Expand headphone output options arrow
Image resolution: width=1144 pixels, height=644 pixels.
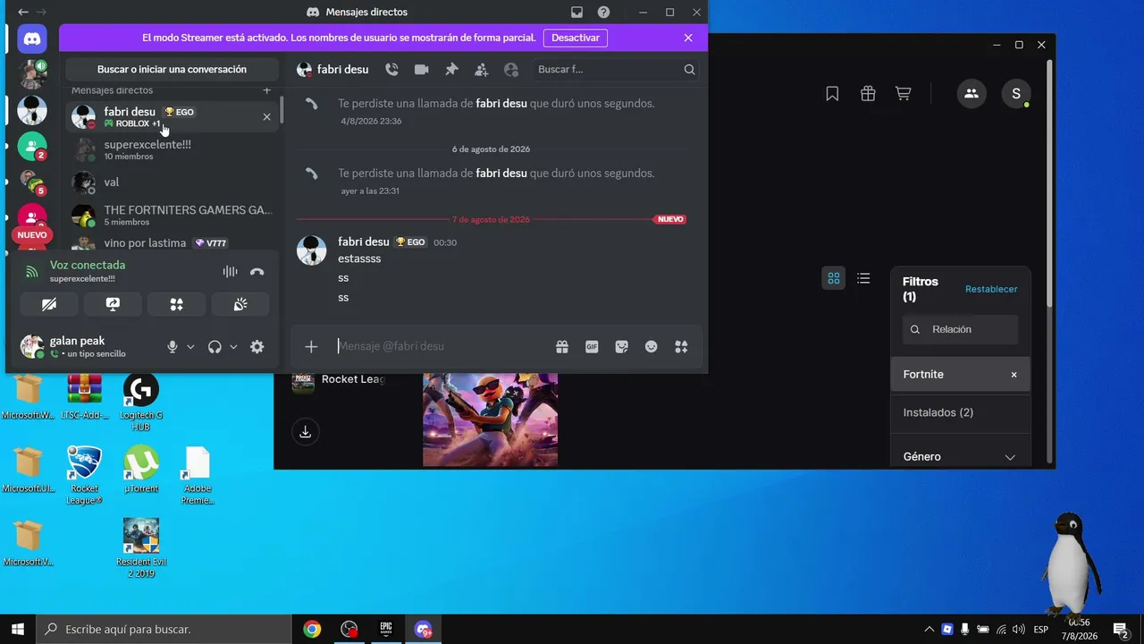[233, 347]
